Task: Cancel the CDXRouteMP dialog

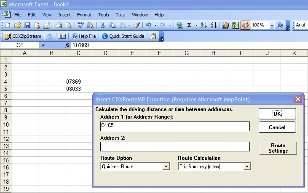Action: pyautogui.click(x=277, y=127)
